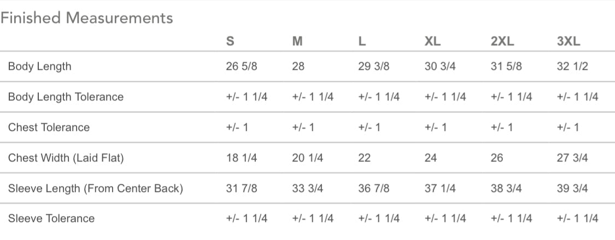Click the 18 1/4 chest width value
The image size is (615, 240).
(242, 158)
